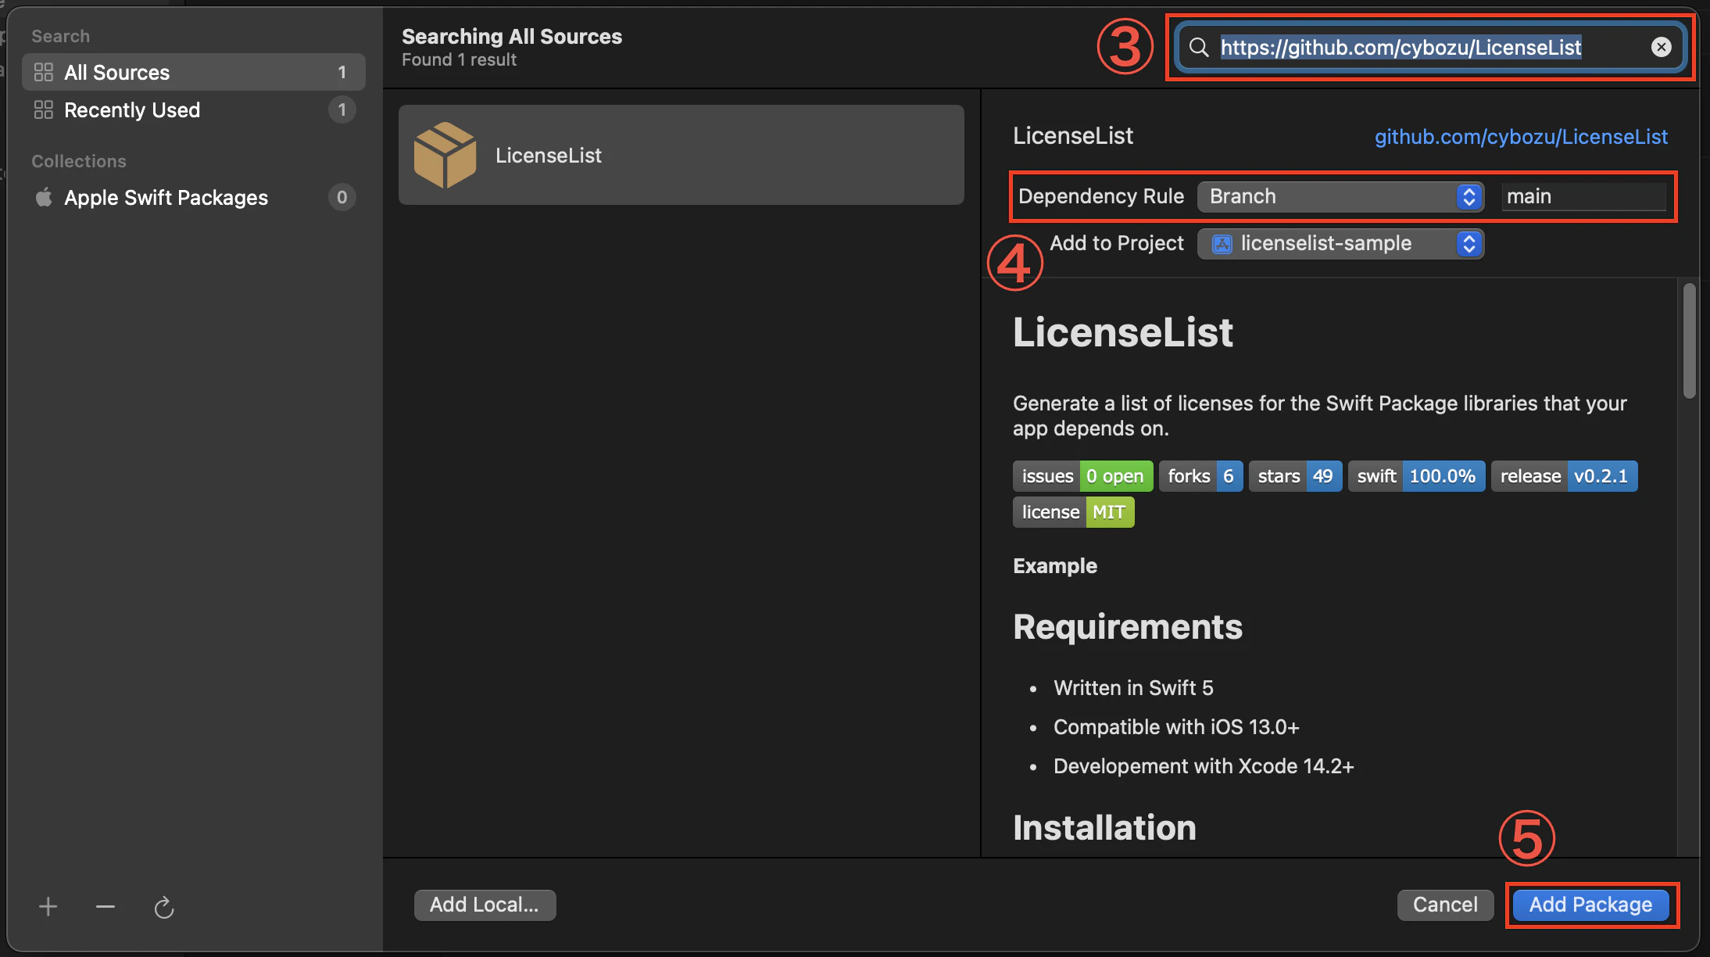
Task: Open the Add to Project dropdown
Action: pyautogui.click(x=1340, y=244)
